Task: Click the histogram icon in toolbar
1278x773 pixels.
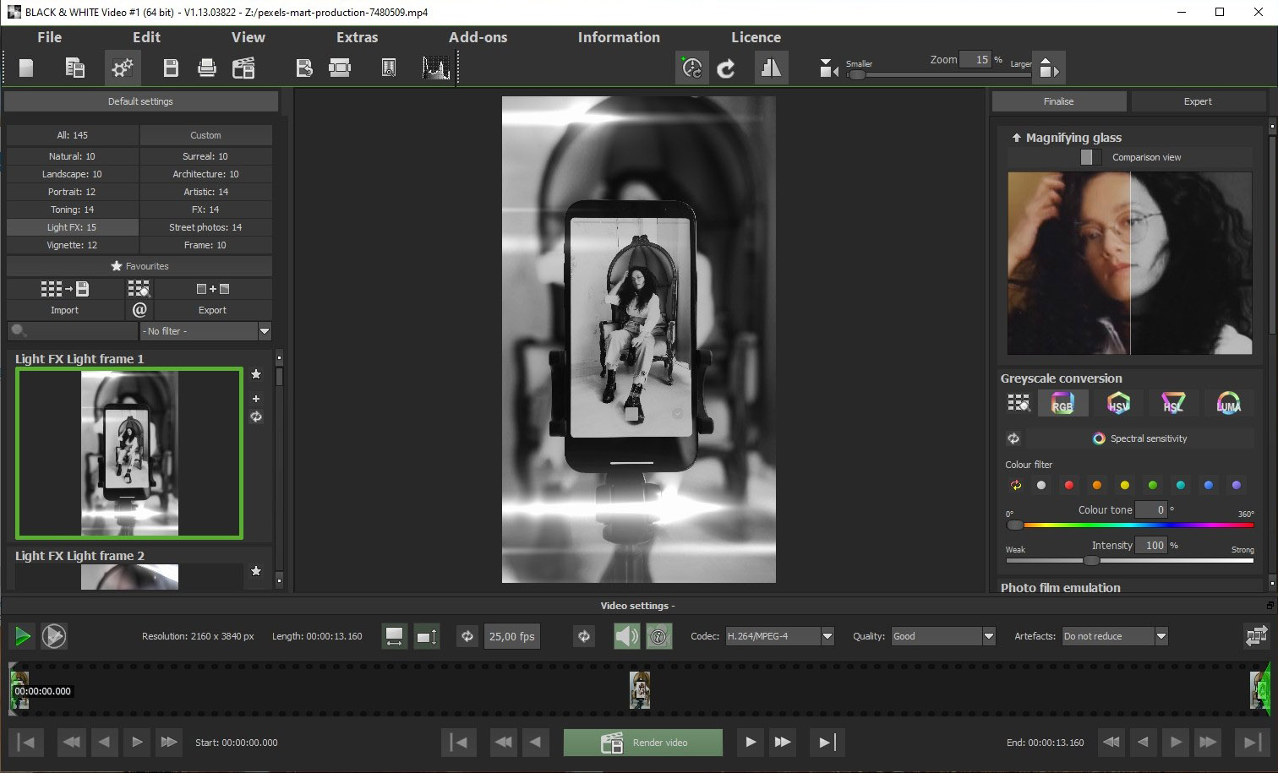Action: pyautogui.click(x=436, y=68)
